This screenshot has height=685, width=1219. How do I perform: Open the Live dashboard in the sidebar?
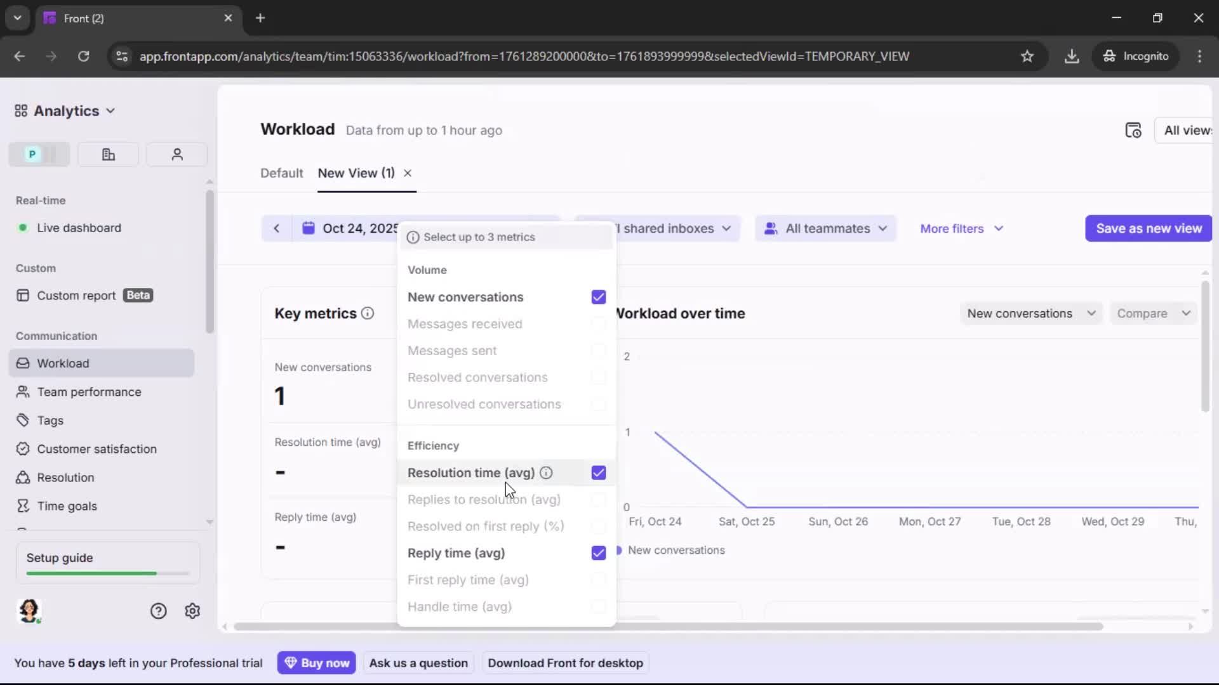(79, 228)
